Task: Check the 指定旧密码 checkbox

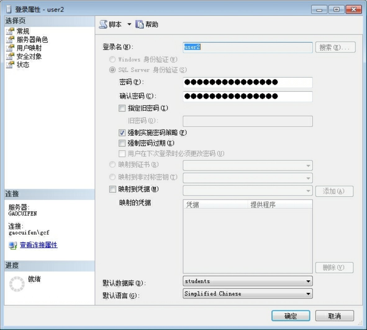Action: (x=122, y=108)
